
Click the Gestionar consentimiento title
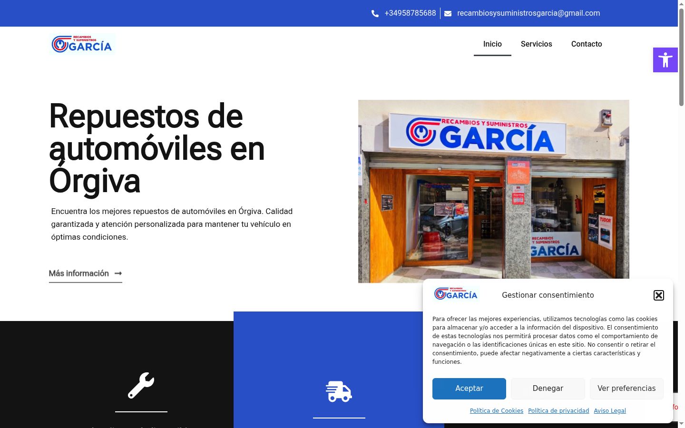548,295
